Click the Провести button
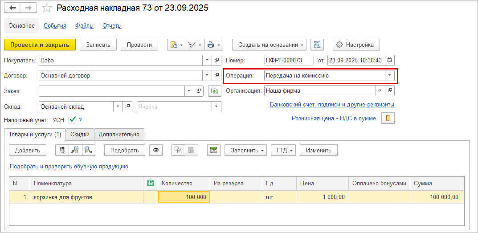 (x=139, y=45)
